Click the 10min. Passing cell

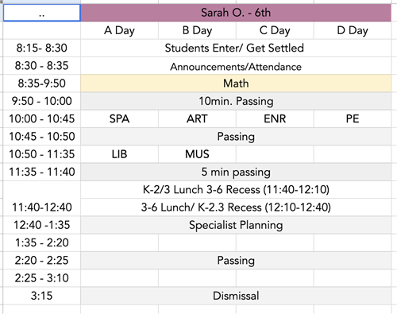[236, 101]
